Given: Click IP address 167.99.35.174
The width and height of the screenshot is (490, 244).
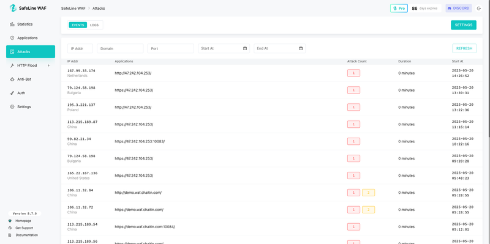Looking at the screenshot, I should coord(81,71).
